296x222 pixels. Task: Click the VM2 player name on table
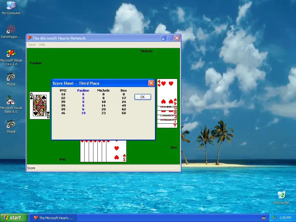pyautogui.click(x=62, y=160)
